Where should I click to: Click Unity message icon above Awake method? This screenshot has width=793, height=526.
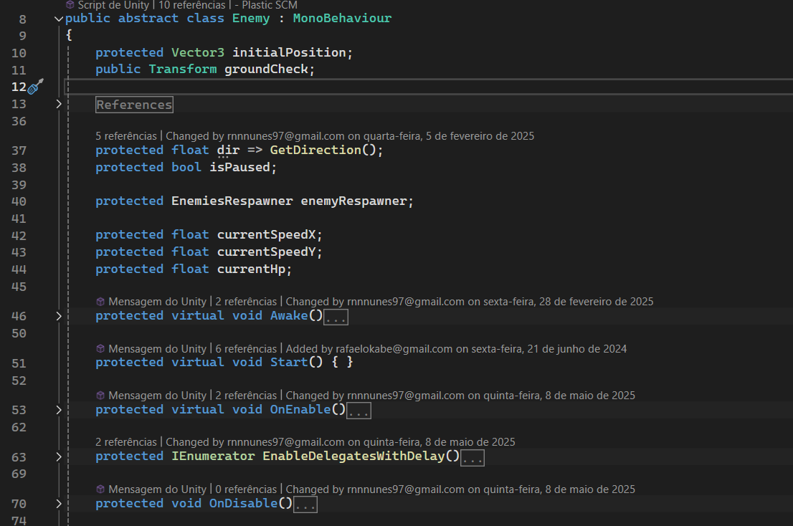[101, 302]
